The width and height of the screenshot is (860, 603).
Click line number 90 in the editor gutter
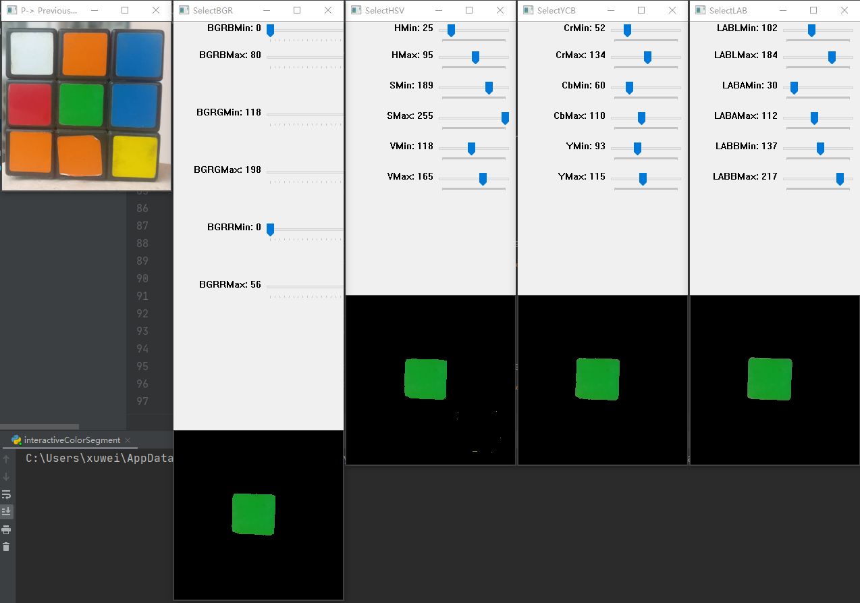pyautogui.click(x=142, y=278)
